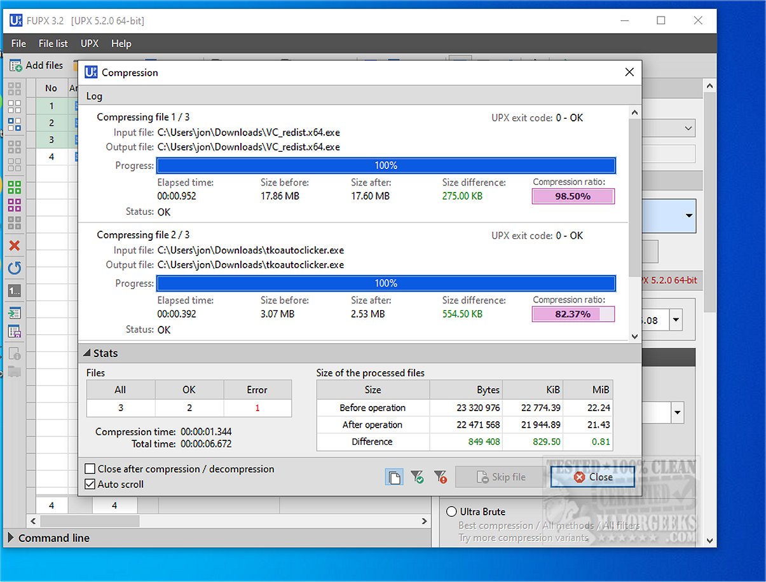Click the save list floppy icon
Screen dimensions: 766x582
point(14,331)
